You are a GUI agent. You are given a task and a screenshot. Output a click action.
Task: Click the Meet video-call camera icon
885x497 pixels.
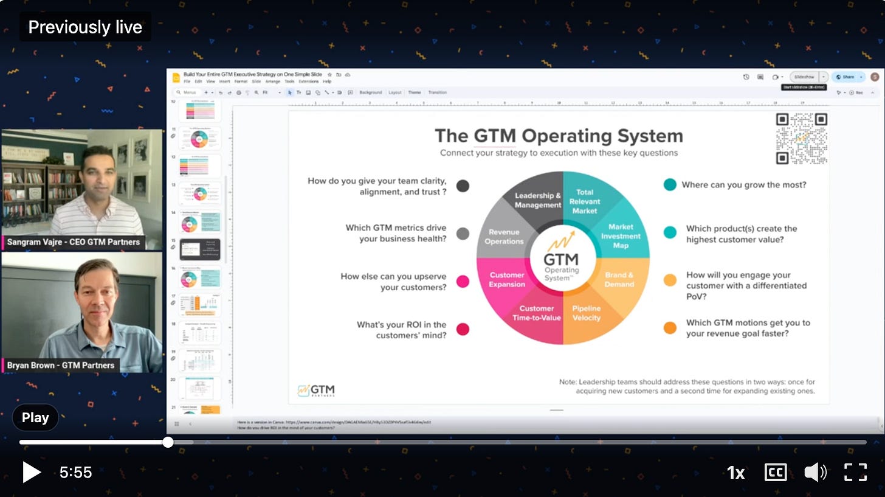(x=776, y=77)
